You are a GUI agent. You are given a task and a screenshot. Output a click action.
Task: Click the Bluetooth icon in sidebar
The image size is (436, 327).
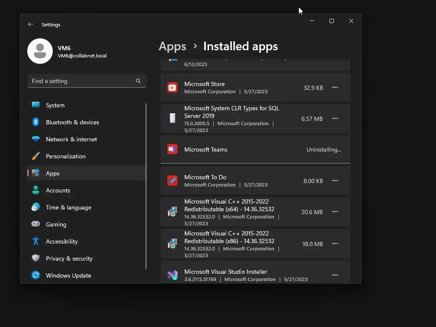(36, 122)
